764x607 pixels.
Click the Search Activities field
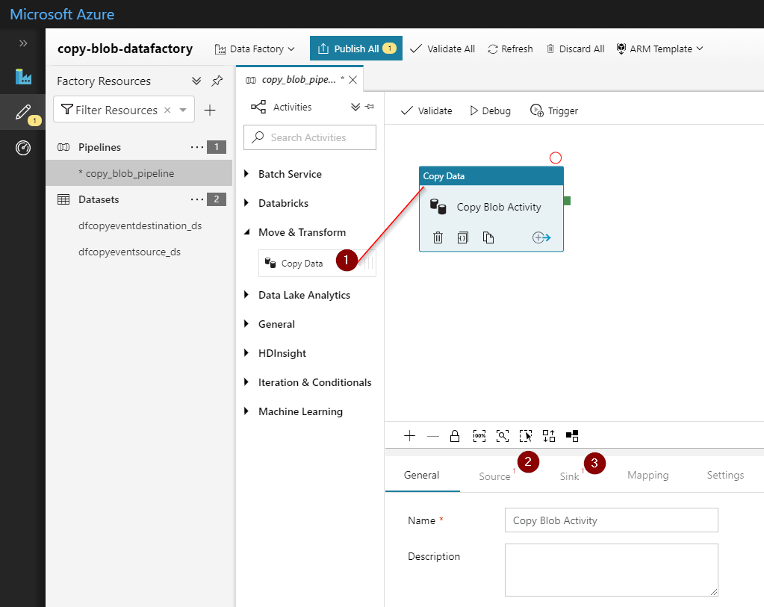click(x=310, y=137)
